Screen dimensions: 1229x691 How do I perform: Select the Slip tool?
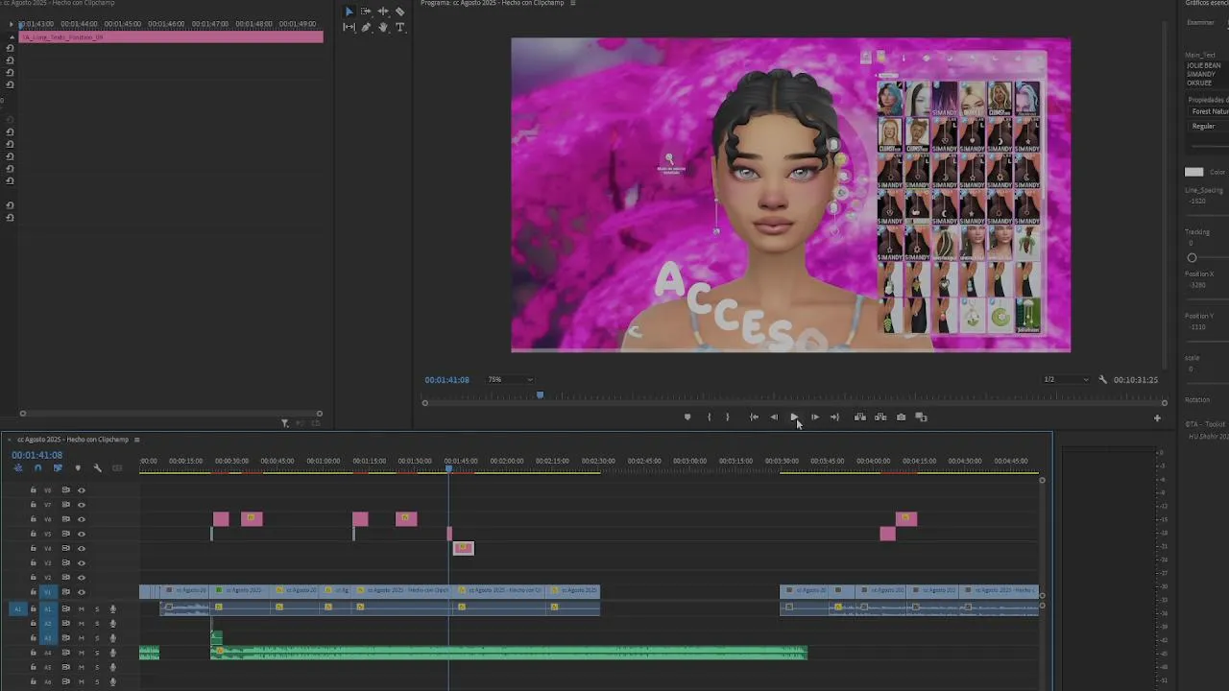349,27
